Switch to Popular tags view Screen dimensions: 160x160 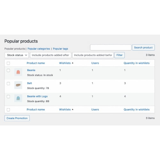pos(60,49)
